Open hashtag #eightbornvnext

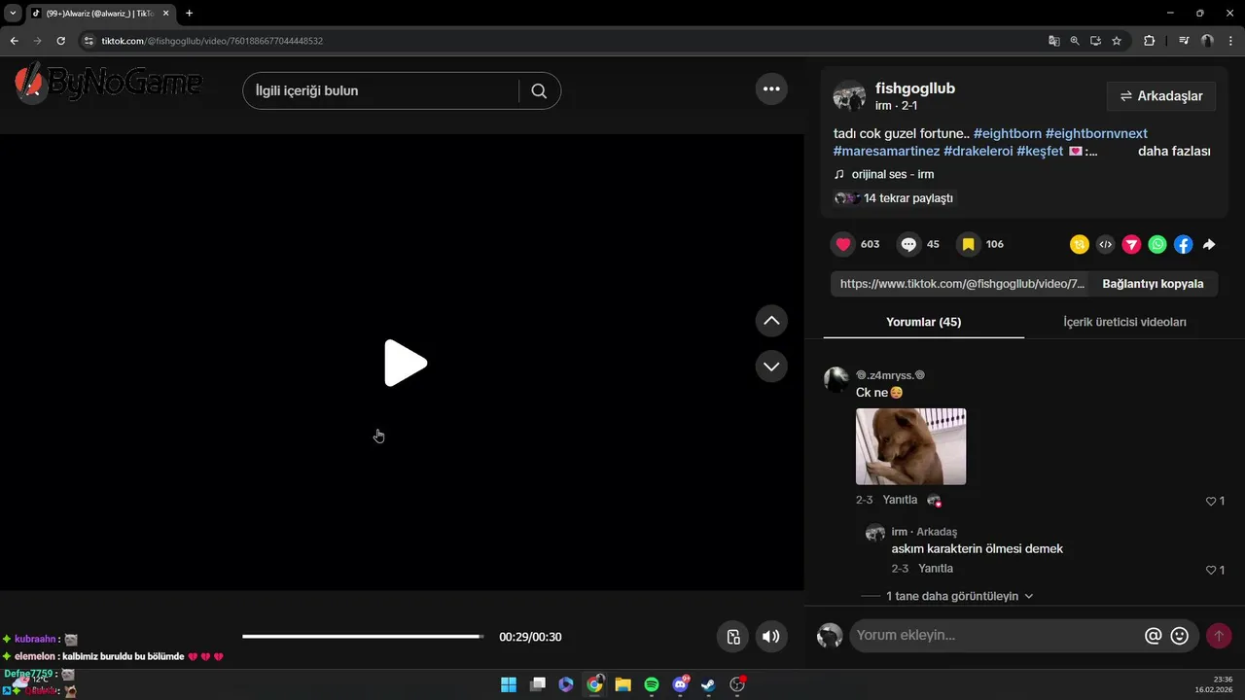(1096, 133)
